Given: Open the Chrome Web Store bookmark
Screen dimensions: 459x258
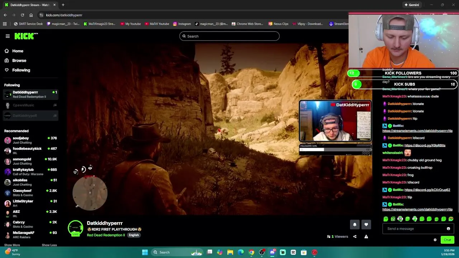Looking at the screenshot, I should coord(247,24).
